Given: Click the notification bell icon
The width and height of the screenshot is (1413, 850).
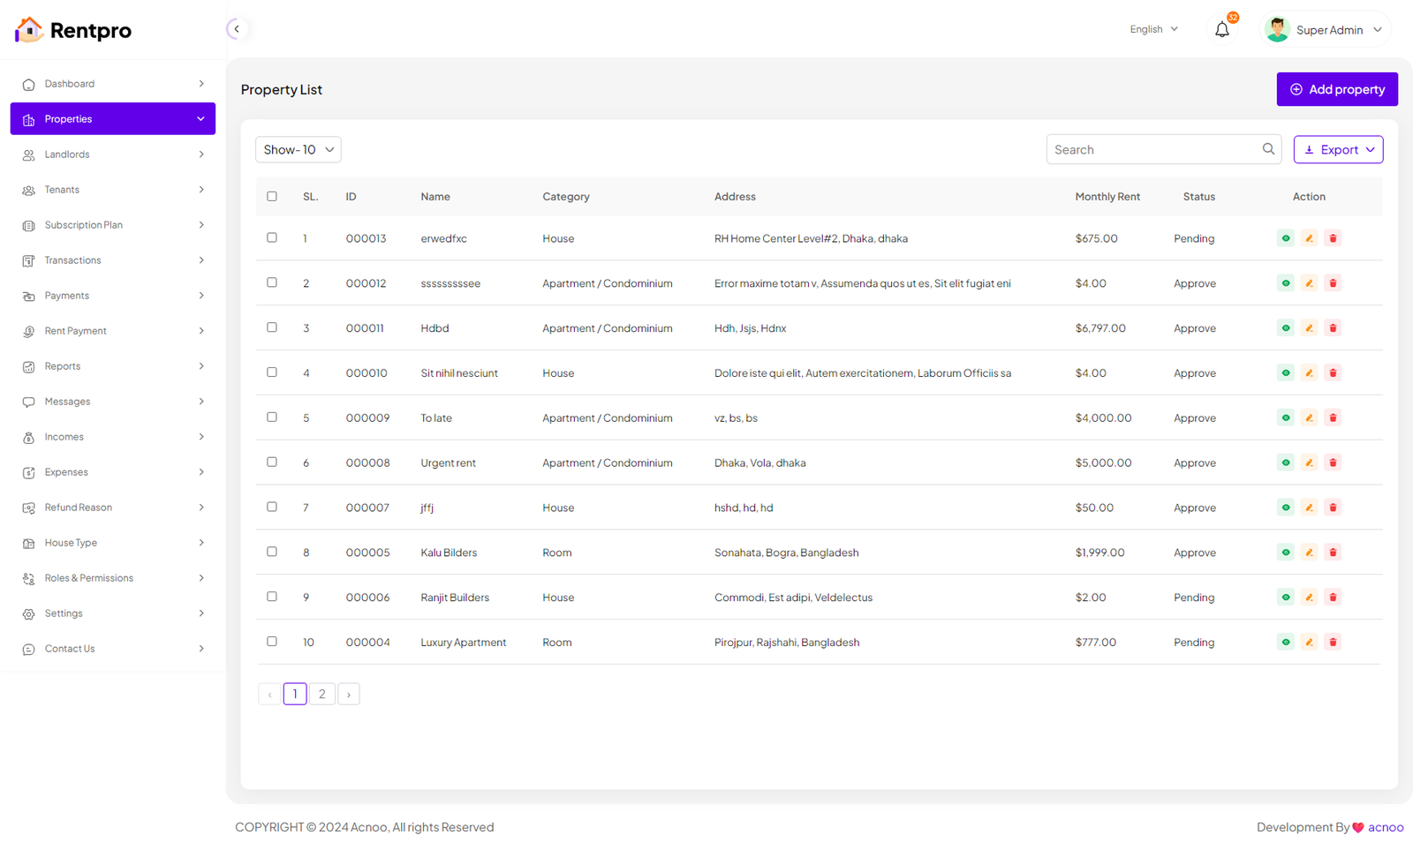Looking at the screenshot, I should coord(1221,30).
